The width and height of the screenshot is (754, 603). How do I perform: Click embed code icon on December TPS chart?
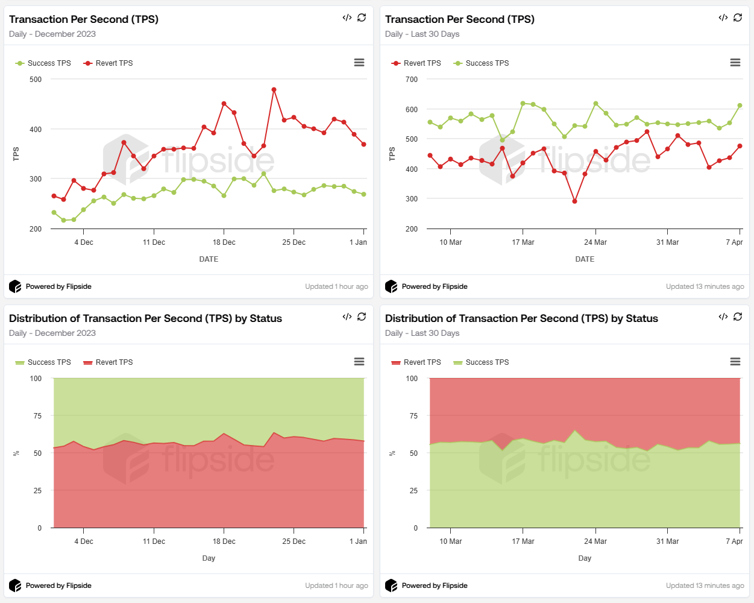347,17
